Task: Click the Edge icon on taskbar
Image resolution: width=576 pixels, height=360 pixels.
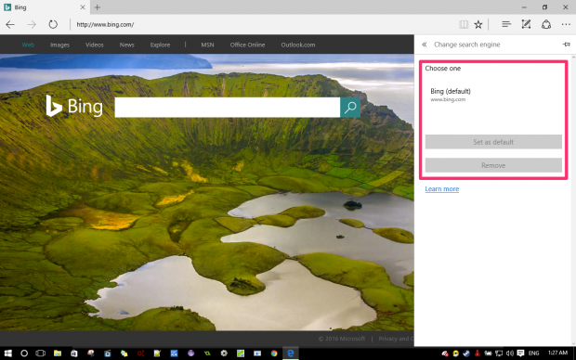Action: [291, 353]
